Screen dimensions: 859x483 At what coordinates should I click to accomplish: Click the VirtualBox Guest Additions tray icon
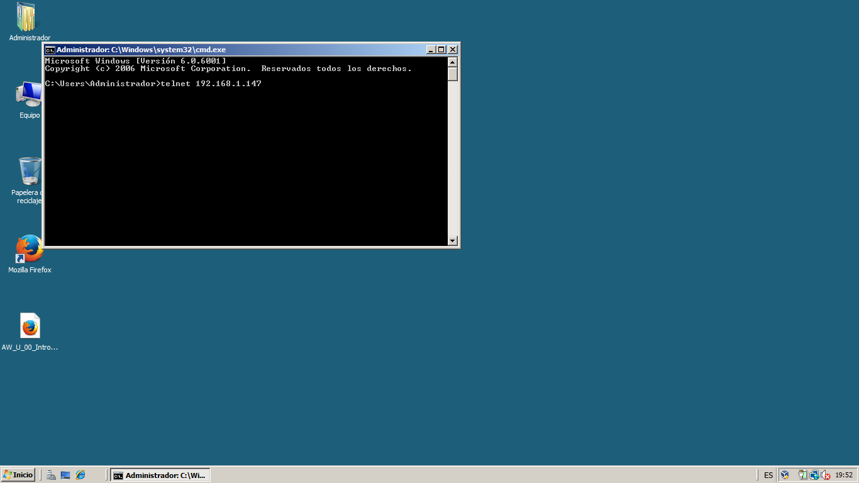click(784, 475)
